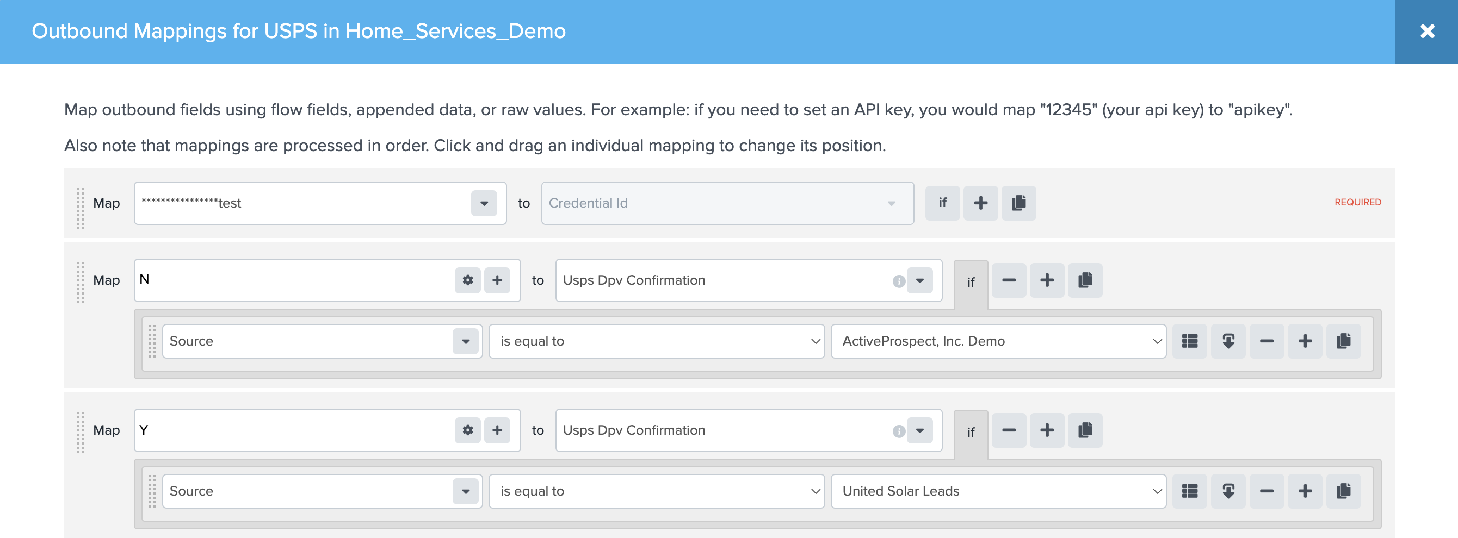Open Source field dropdown in N rule
Viewport: 1458px width, 538px height.
(x=465, y=341)
